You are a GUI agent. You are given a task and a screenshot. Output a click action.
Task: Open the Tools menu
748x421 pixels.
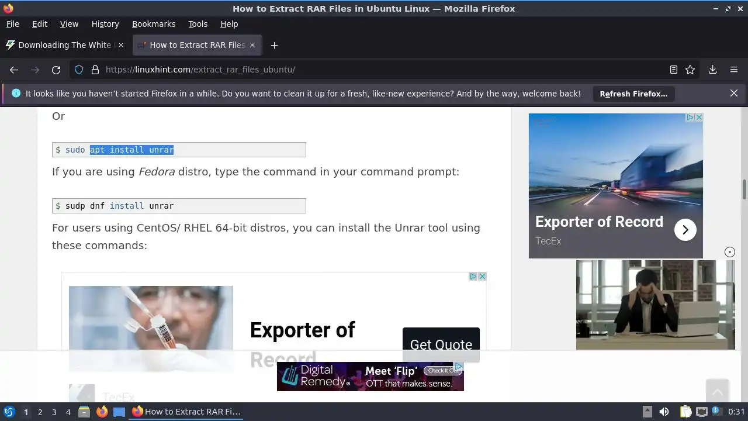coord(198,24)
